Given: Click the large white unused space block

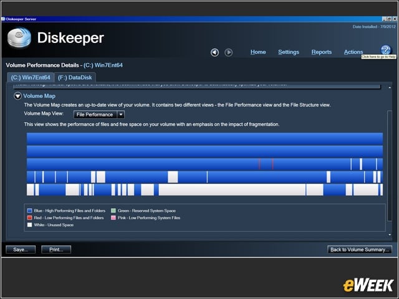Looking at the screenshot, I should 232,189.
